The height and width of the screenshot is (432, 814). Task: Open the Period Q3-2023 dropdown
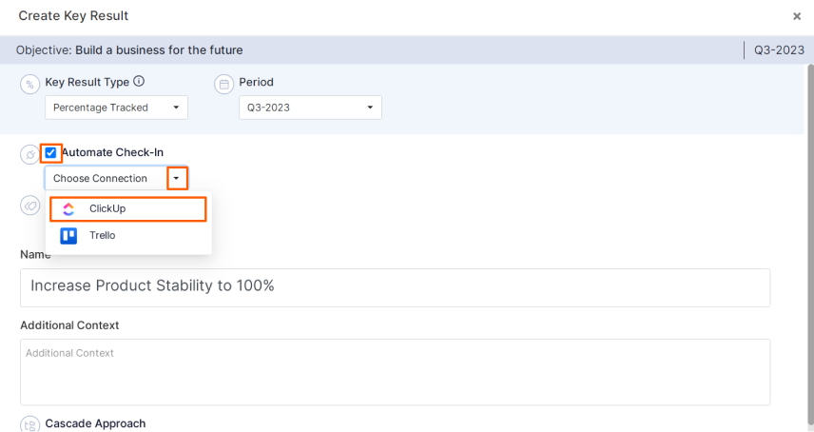click(x=310, y=108)
